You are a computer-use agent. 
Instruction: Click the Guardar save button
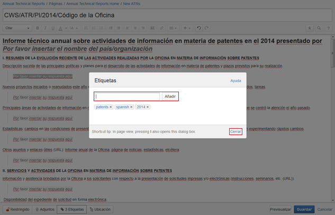(x=304, y=209)
